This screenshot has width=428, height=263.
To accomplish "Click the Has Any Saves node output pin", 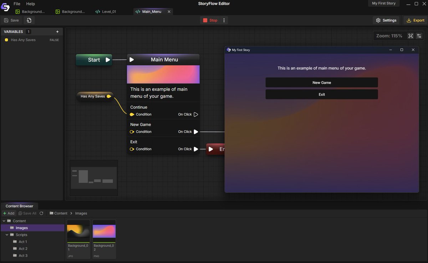I will tap(109, 96).
